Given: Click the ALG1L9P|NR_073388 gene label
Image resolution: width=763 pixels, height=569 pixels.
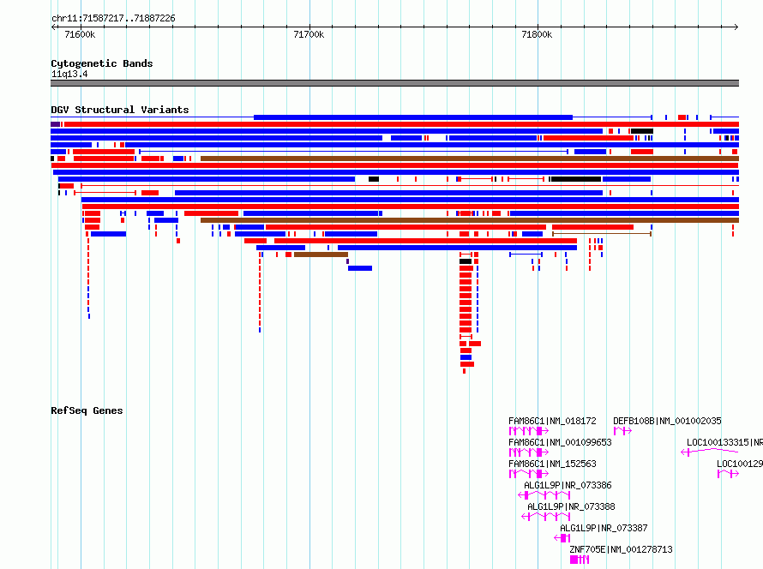Looking at the screenshot, I should pyautogui.click(x=571, y=506).
